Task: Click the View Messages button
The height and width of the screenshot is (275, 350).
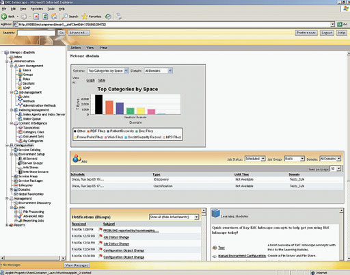Action: point(77,265)
